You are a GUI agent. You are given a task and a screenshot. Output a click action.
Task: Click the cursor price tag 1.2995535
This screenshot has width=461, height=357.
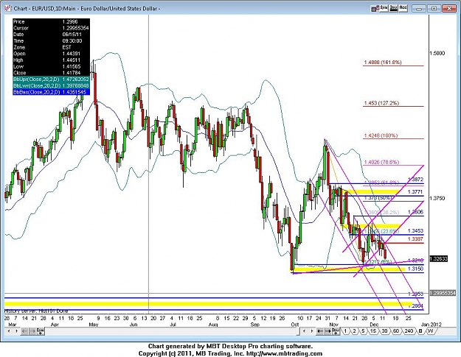click(x=443, y=293)
